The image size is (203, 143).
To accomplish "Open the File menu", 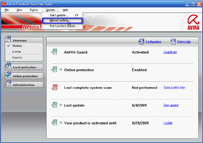I will 7,10.
